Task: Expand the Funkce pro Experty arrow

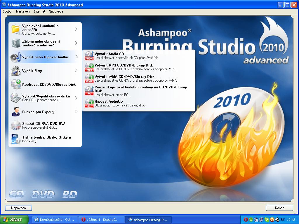Action: (x=76, y=112)
